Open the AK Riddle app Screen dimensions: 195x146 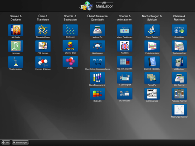16,30
